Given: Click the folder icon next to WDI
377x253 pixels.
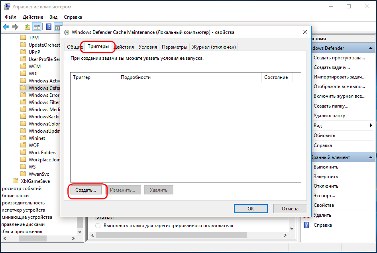Looking at the screenshot, I should [x=23, y=73].
